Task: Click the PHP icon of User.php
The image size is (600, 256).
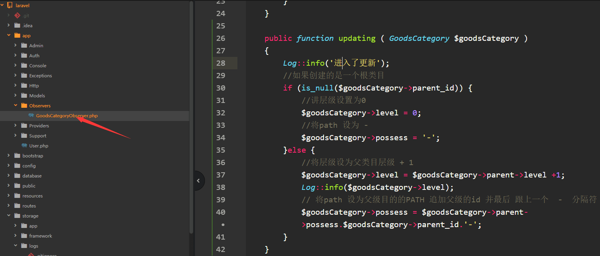Action: point(24,146)
